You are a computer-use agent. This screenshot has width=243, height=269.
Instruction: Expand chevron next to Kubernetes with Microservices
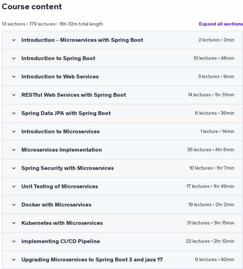(14, 223)
